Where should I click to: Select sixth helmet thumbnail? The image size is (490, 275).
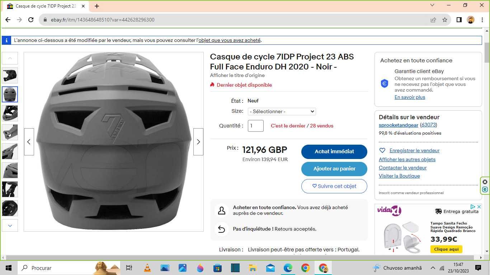[x=10, y=170]
